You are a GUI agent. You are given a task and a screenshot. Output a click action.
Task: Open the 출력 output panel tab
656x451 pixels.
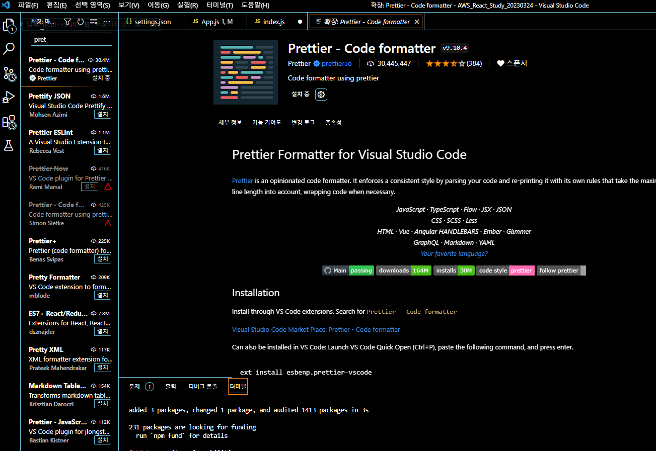[x=171, y=387]
